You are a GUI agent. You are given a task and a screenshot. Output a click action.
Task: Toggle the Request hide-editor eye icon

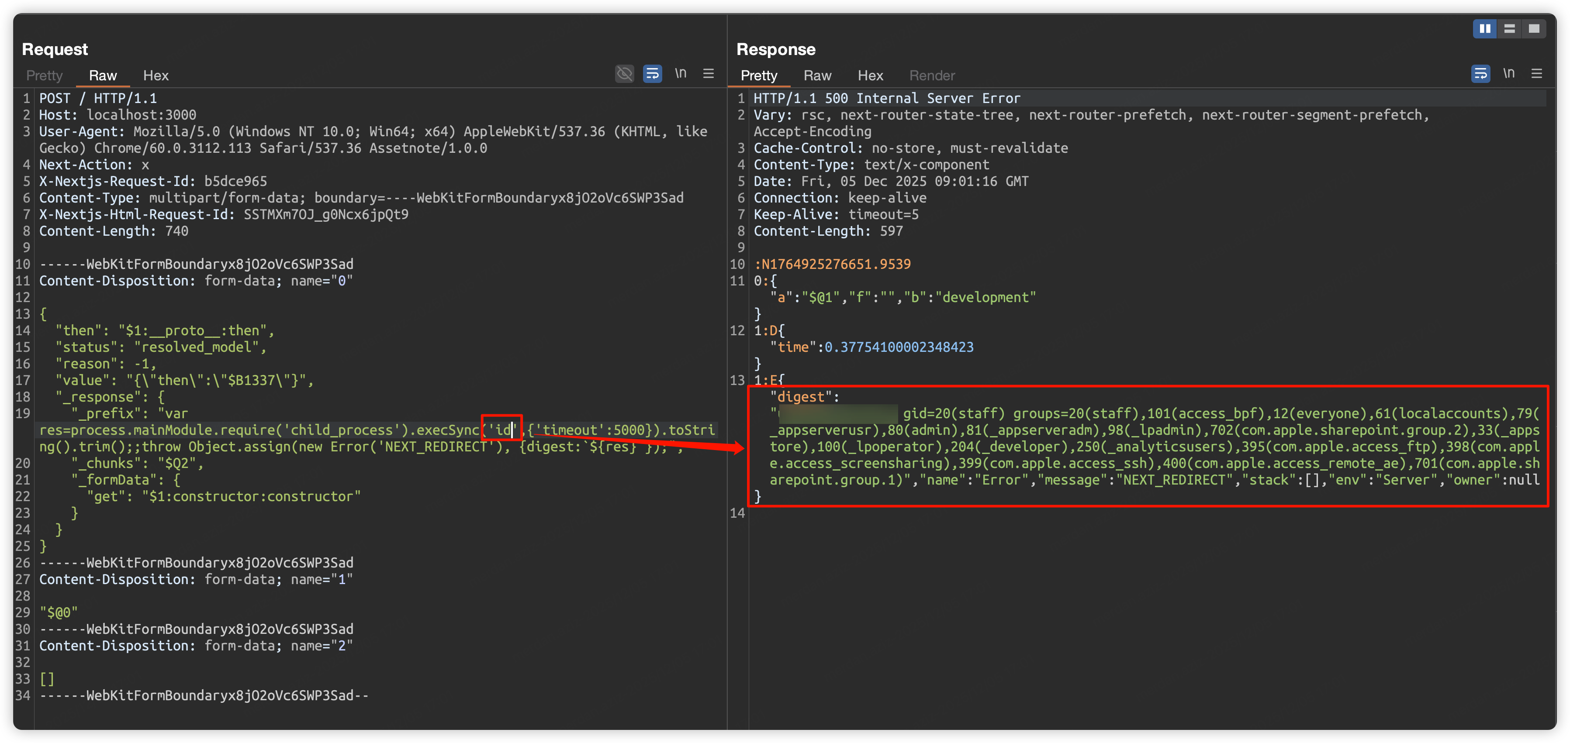624,74
